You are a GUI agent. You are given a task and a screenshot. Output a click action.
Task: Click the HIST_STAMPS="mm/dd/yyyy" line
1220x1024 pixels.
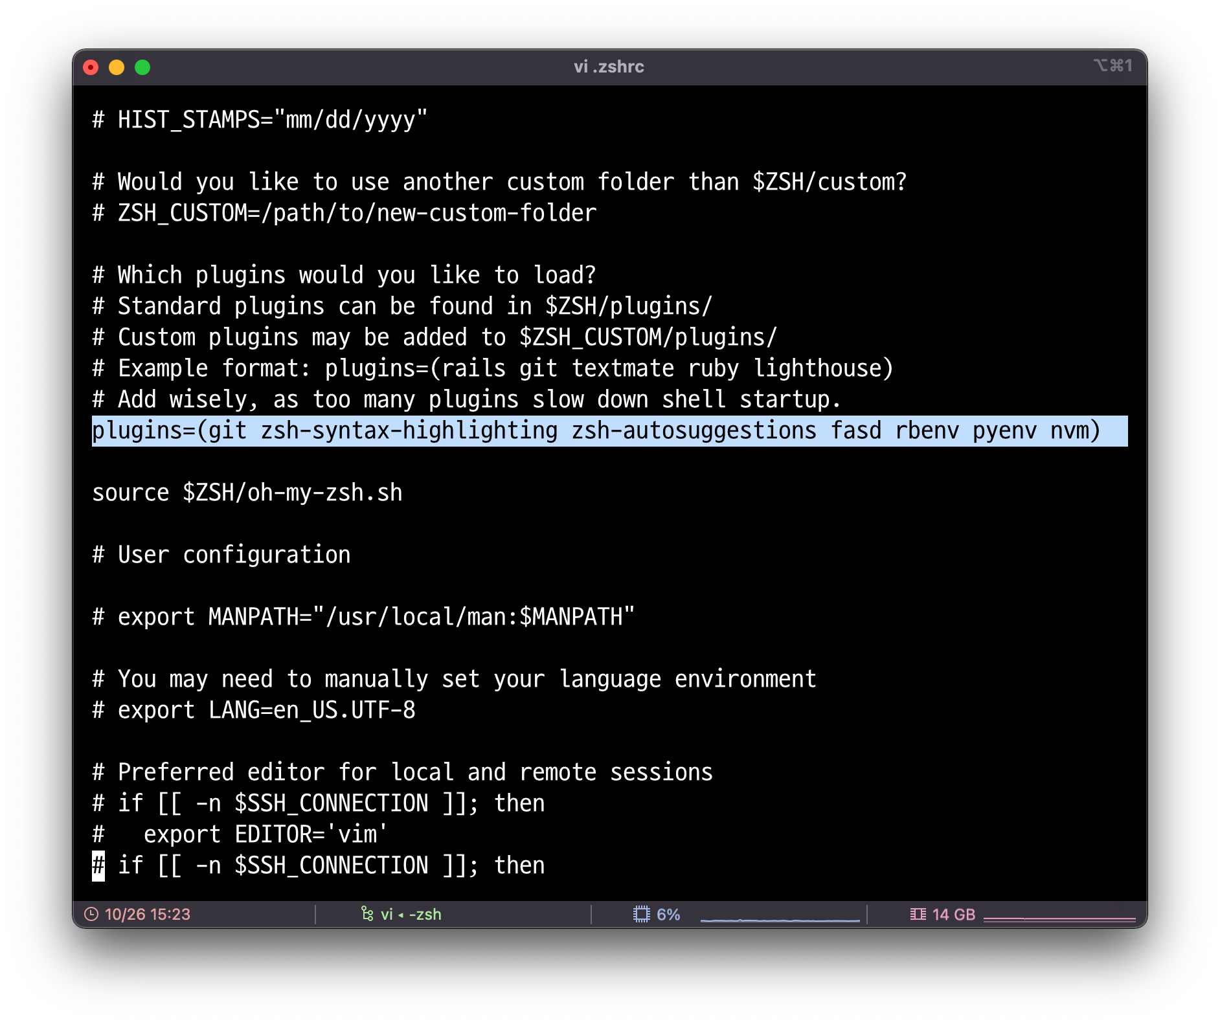pos(260,120)
